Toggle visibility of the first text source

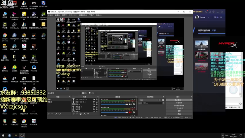[x=94, y=99]
